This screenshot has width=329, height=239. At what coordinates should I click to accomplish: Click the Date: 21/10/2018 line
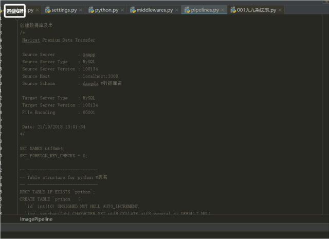53,127
